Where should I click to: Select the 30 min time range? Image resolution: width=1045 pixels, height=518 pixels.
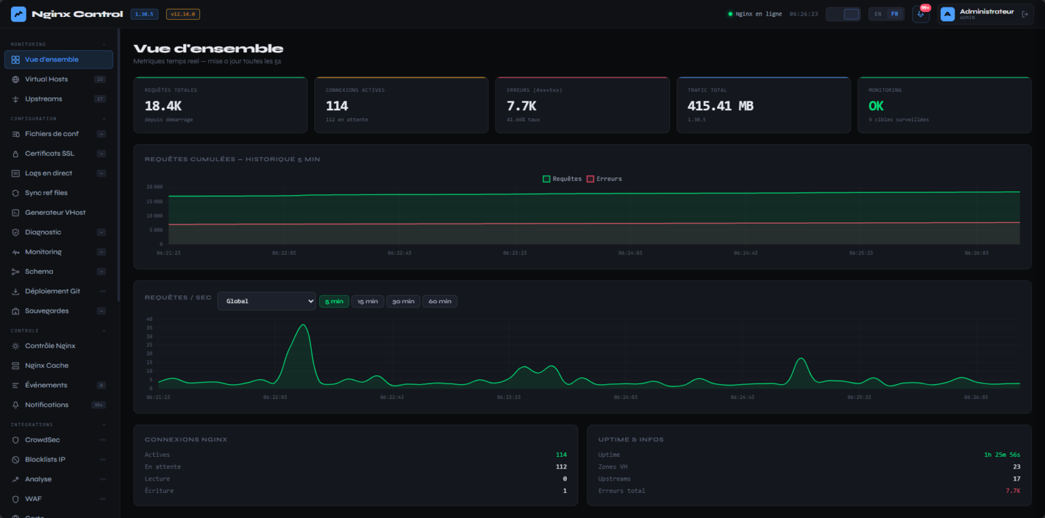(403, 301)
